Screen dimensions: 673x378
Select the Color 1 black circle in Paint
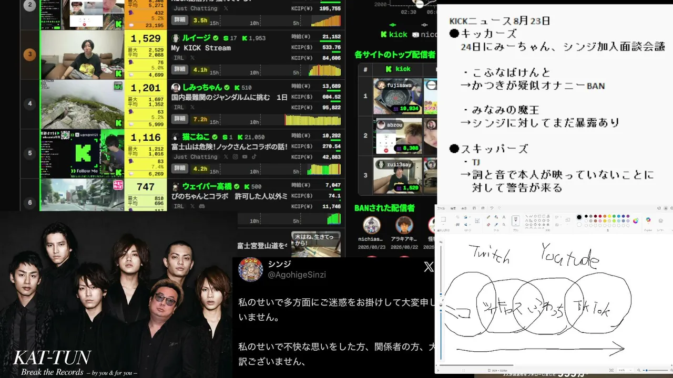pyautogui.click(x=579, y=217)
